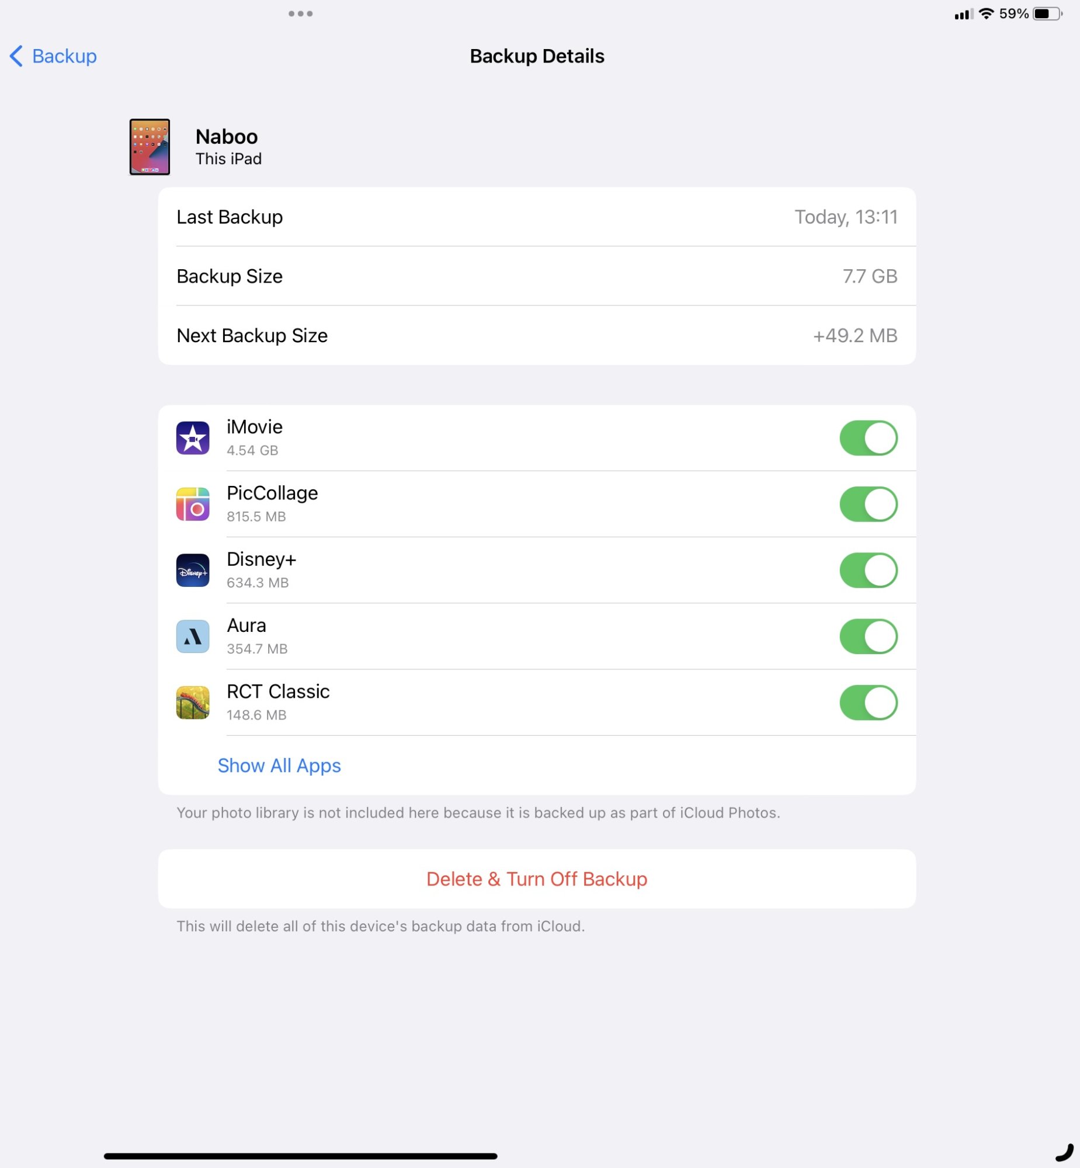Tap Delete & Turn Off Backup
Viewport: 1080px width, 1168px height.
tap(536, 878)
